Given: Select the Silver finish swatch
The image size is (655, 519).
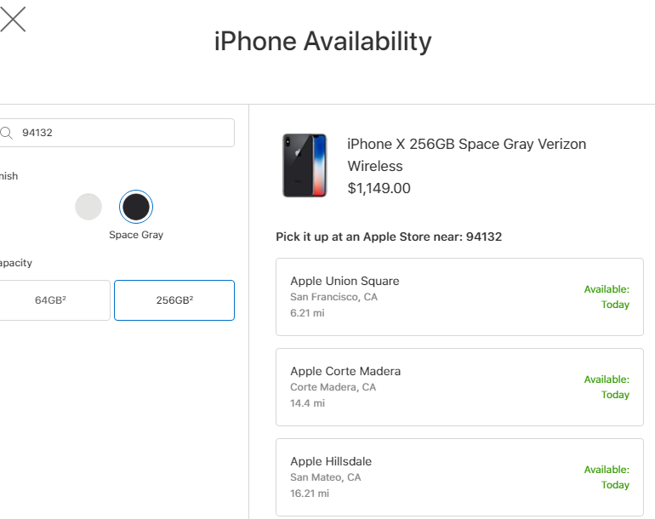Looking at the screenshot, I should [x=88, y=207].
